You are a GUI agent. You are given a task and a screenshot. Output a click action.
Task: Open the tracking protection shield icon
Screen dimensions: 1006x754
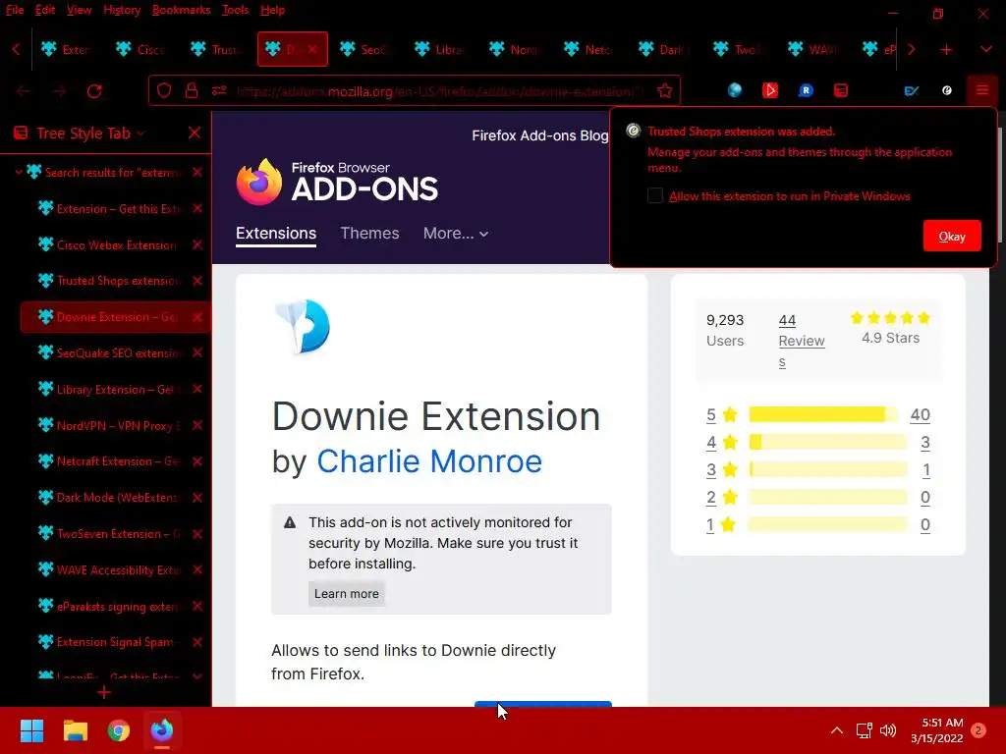(164, 91)
